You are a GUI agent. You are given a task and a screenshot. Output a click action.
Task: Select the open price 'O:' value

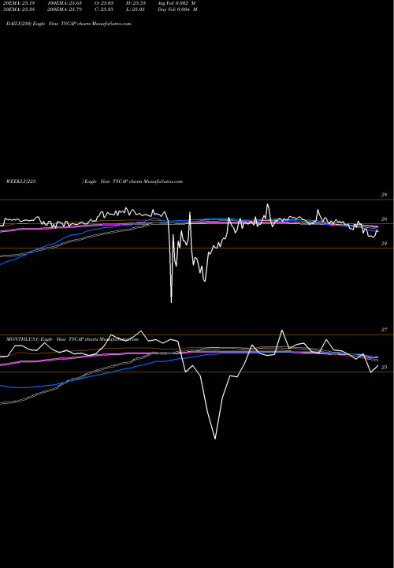pyautogui.click(x=104, y=2)
